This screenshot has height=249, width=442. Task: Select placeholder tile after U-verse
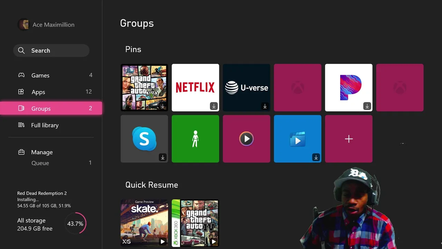click(x=298, y=87)
